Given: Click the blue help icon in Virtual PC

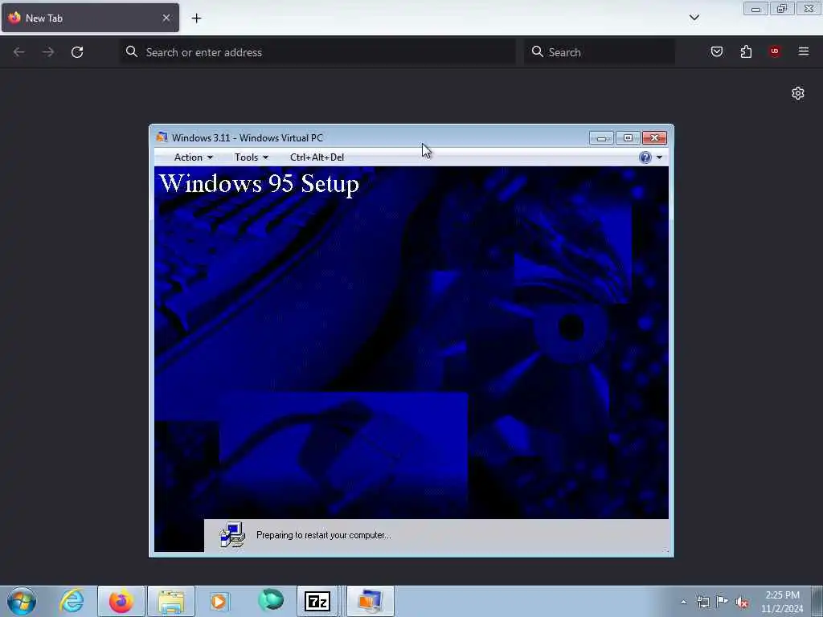Looking at the screenshot, I should [645, 157].
